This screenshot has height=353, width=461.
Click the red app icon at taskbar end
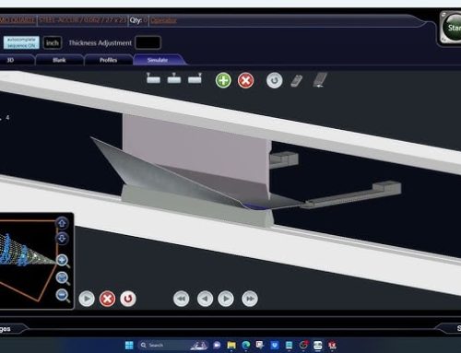332,346
